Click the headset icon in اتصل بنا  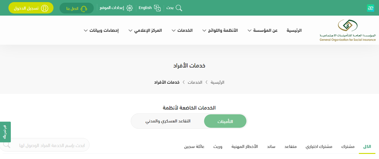(x=84, y=8)
